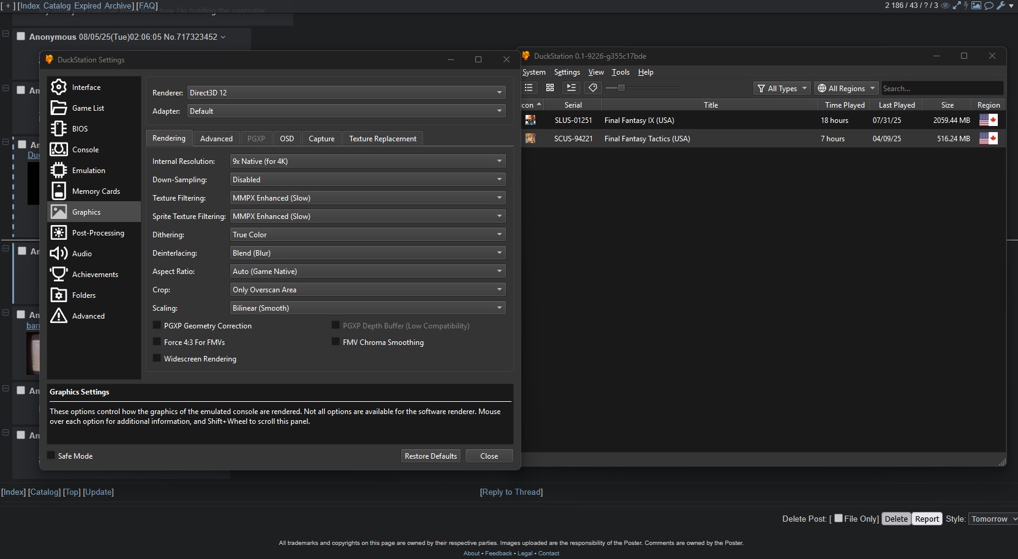Viewport: 1018px width, 559px height.
Task: Open the Dithering dropdown
Action: pyautogui.click(x=368, y=234)
